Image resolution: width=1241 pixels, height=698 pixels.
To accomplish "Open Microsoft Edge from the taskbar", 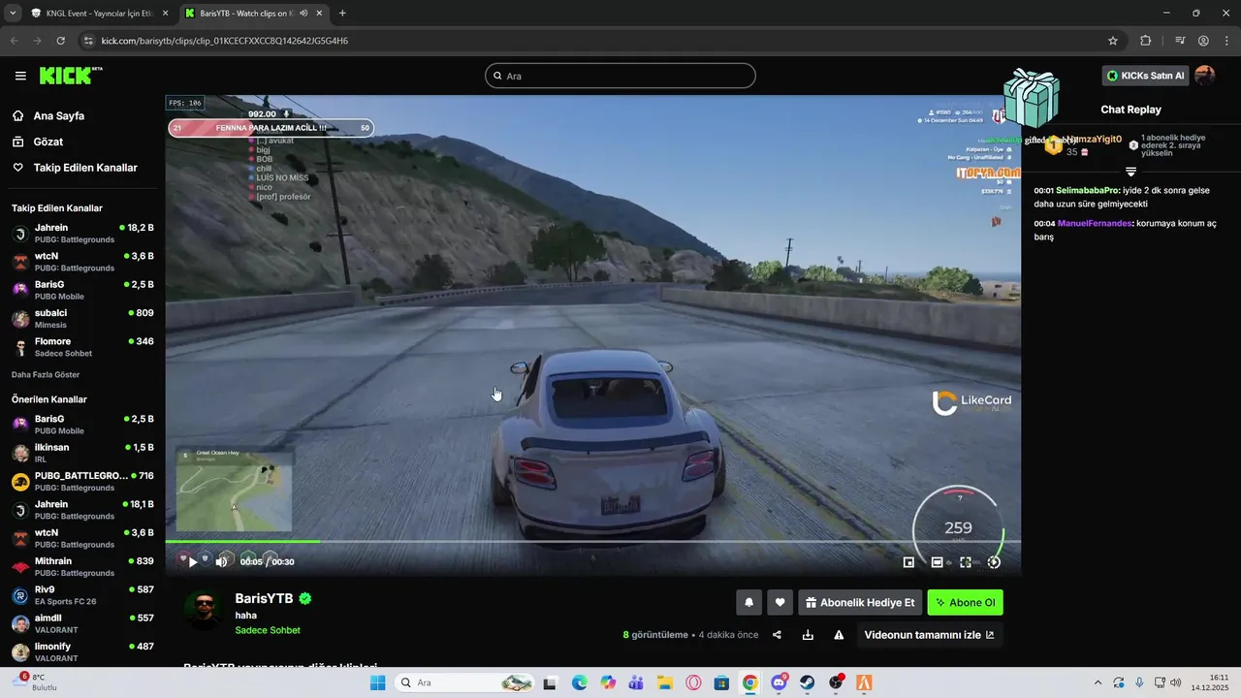I will pyautogui.click(x=579, y=682).
